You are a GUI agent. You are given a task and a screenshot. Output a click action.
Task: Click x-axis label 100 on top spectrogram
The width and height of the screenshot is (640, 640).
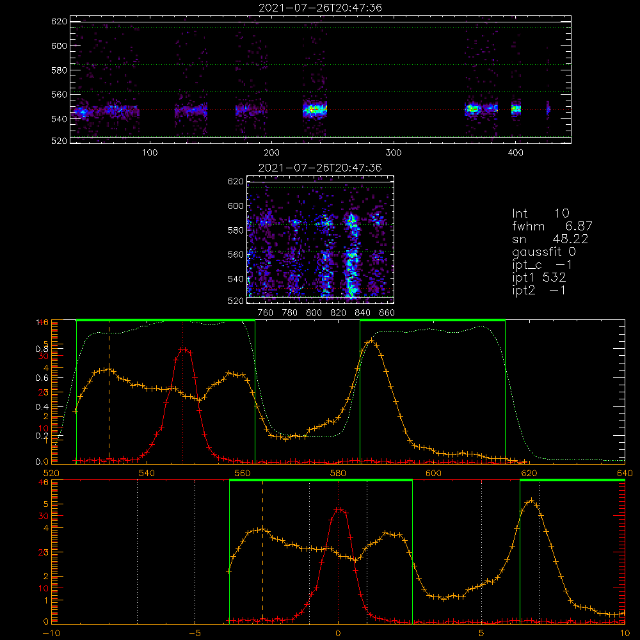point(150,153)
